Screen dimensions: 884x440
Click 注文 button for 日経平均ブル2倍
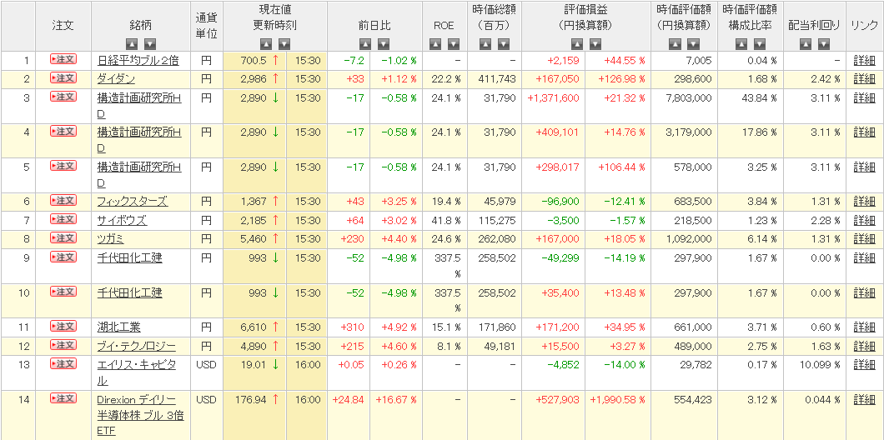[x=63, y=58]
